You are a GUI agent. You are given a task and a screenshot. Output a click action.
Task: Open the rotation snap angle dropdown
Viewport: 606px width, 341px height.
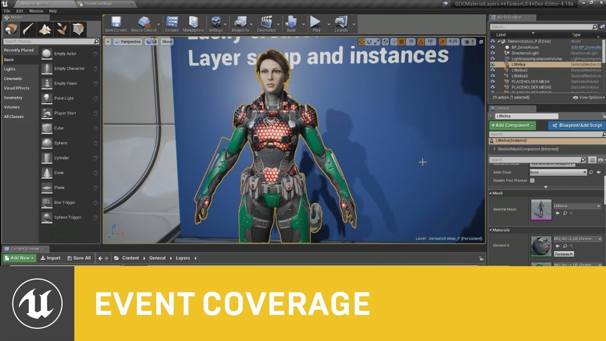431,42
